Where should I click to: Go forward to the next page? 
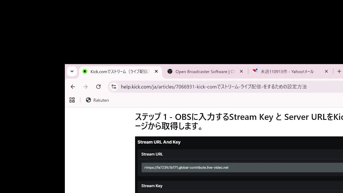pos(85,87)
